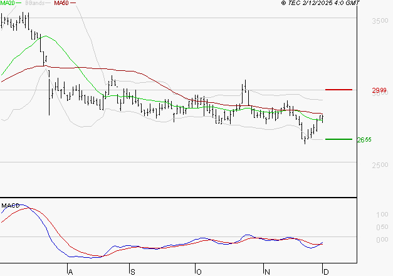The image size is (393, 276).
Task: Click the green 2655 support value
Action: [364, 140]
